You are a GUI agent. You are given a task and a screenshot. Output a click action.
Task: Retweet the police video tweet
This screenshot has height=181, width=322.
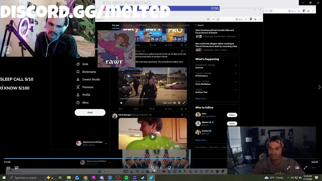[x=136, y=109]
